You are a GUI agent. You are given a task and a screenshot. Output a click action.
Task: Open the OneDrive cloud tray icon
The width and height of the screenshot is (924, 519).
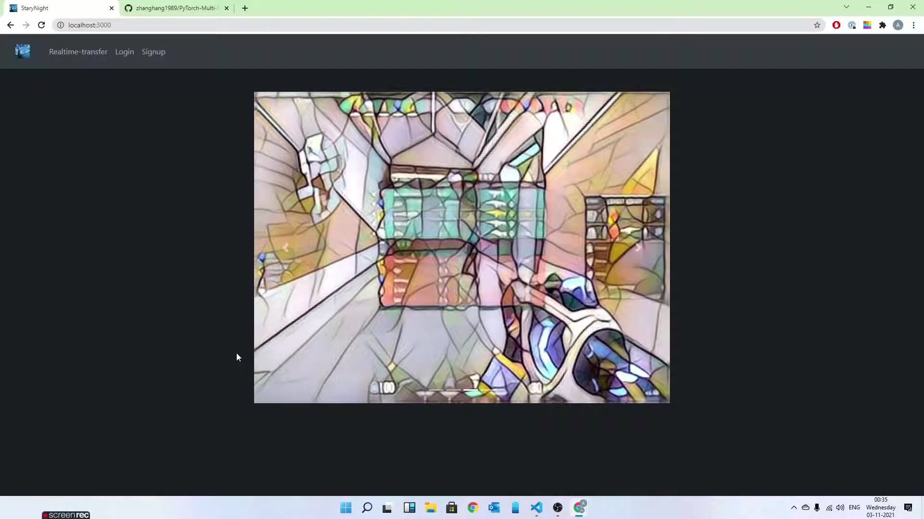805,507
